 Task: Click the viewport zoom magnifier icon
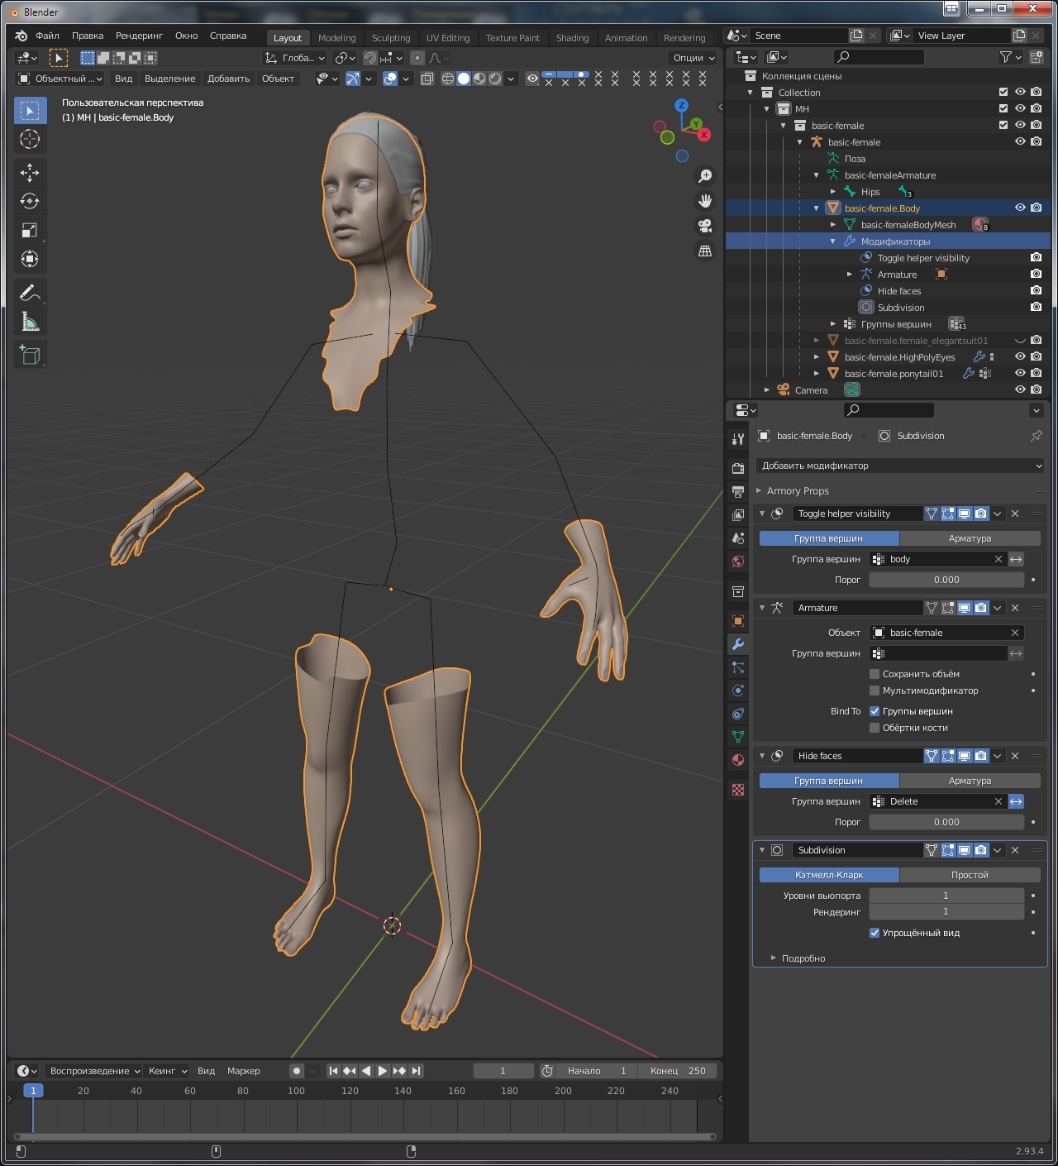point(705,176)
